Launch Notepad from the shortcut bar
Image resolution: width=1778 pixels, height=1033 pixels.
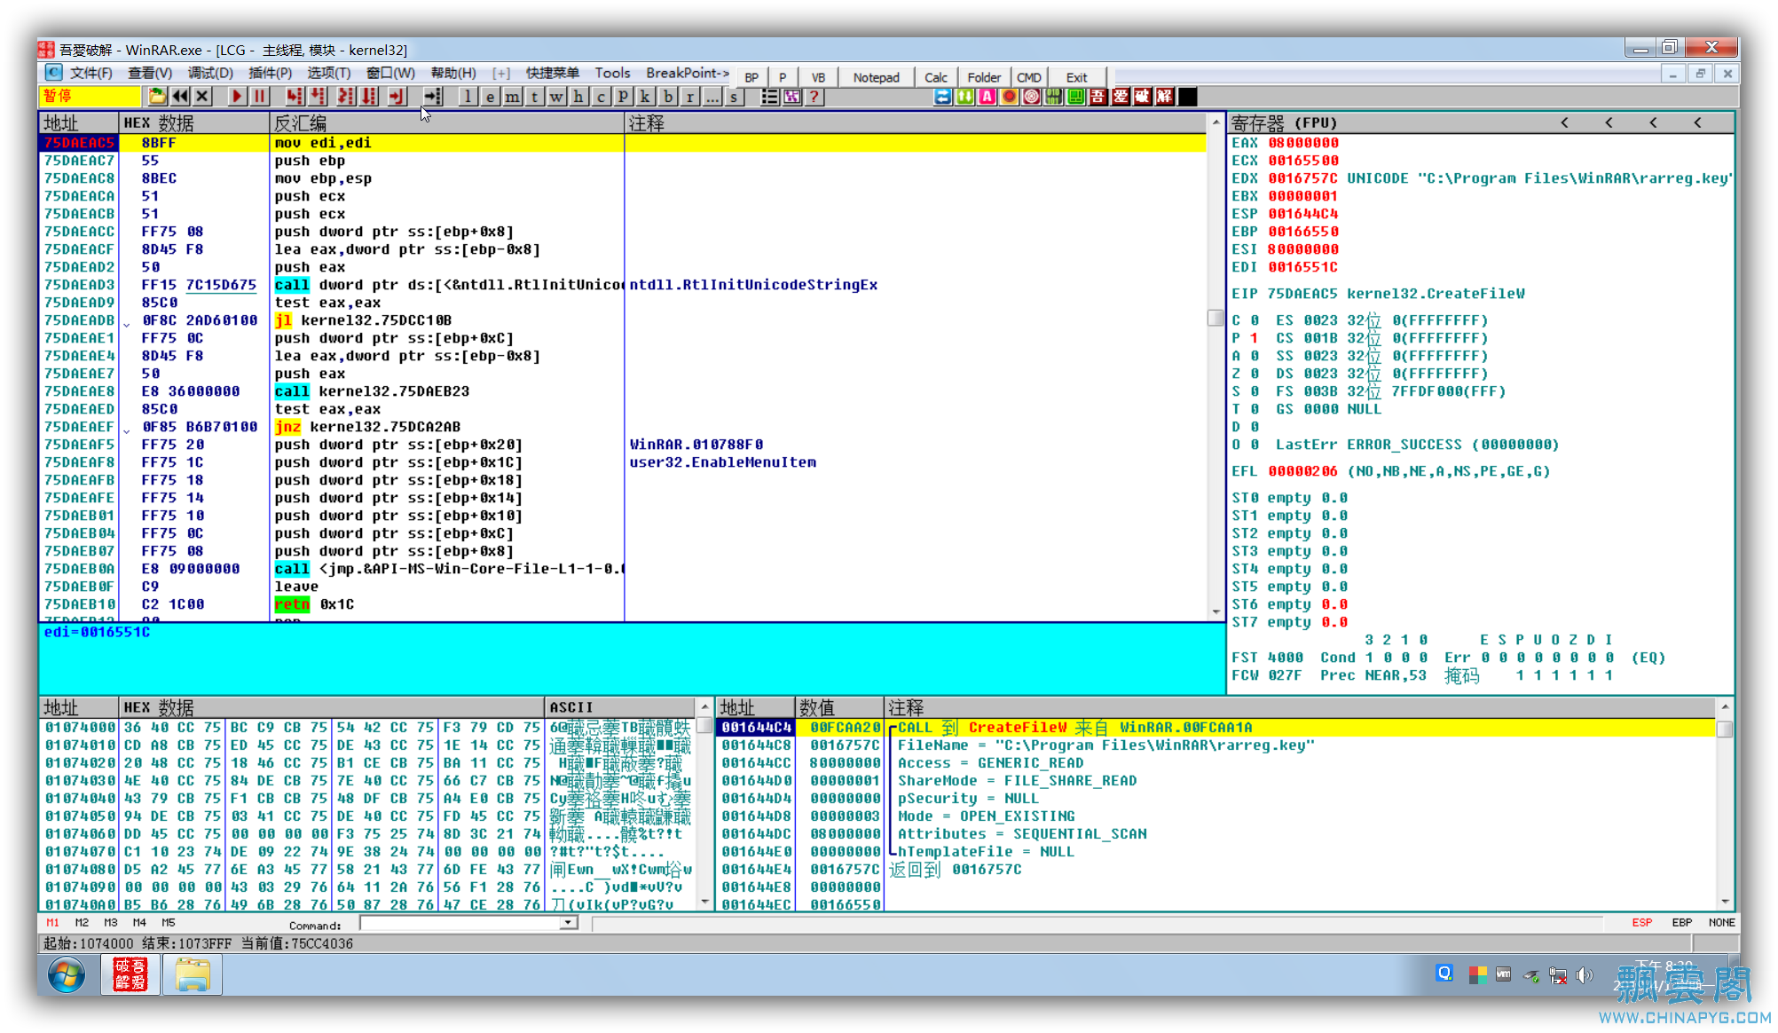[876, 77]
